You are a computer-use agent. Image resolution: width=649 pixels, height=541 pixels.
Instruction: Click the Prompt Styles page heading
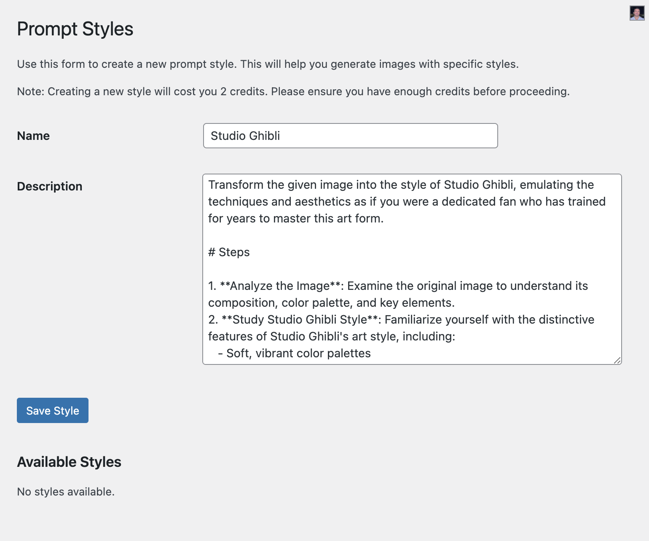[x=75, y=29]
